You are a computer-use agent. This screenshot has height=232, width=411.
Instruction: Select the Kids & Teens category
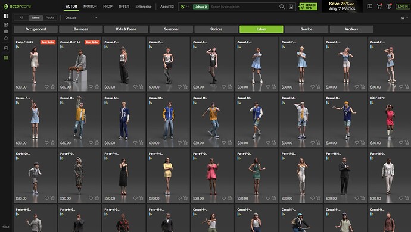(x=126, y=29)
